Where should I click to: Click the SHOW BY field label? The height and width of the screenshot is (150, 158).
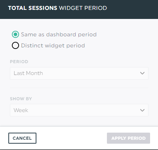pos(21,99)
